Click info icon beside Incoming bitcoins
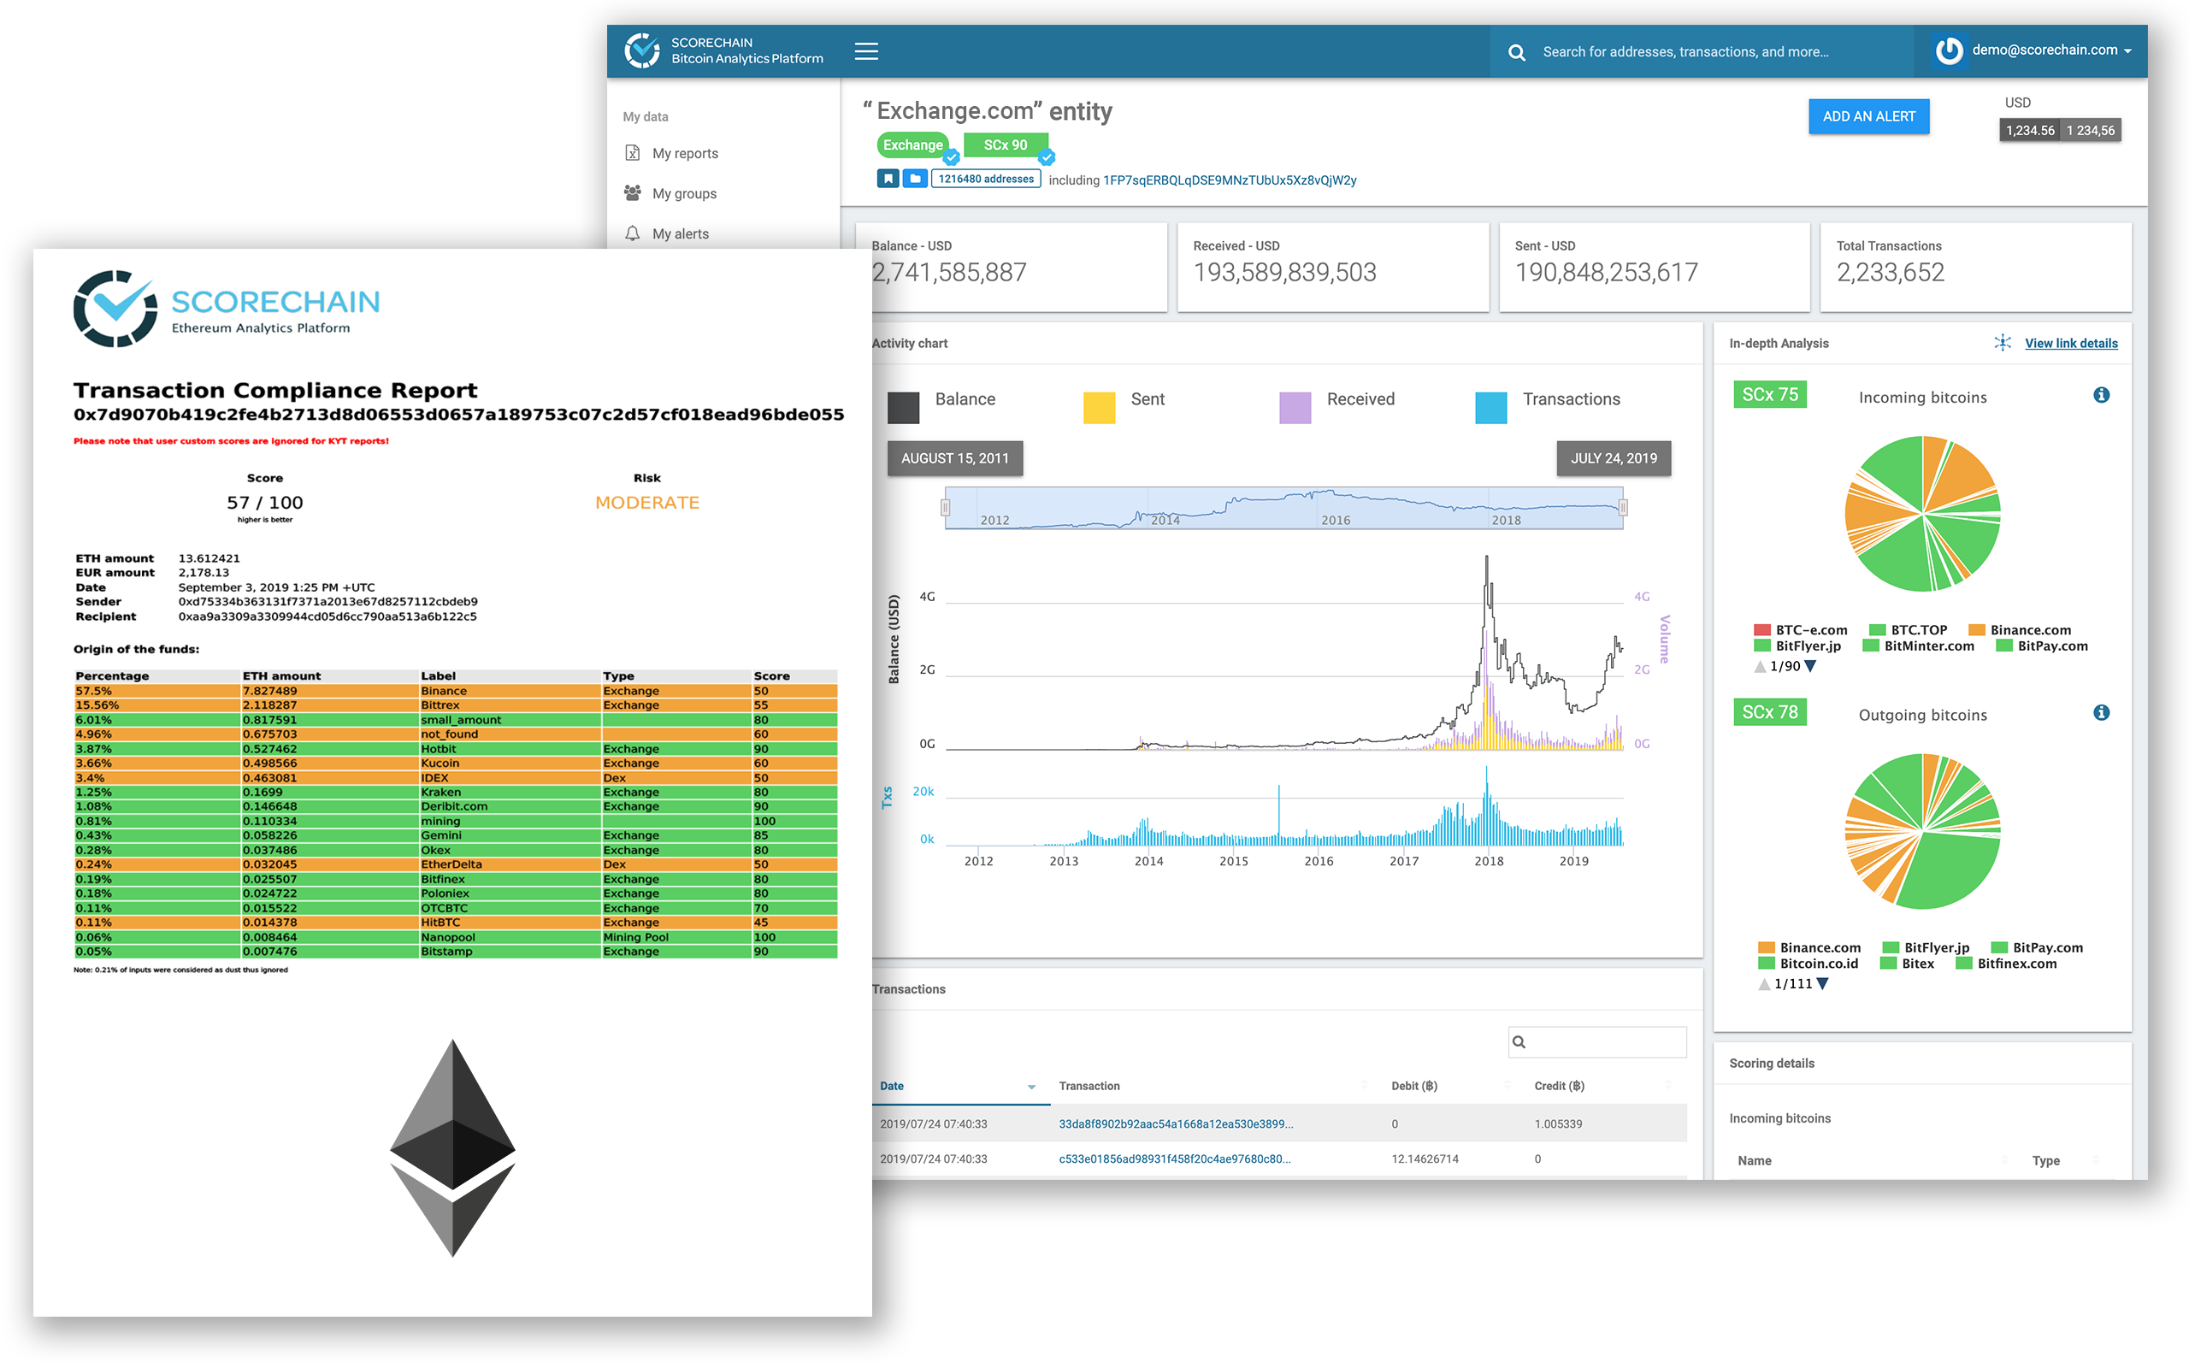This screenshot has height=1368, width=2189. [x=2100, y=395]
